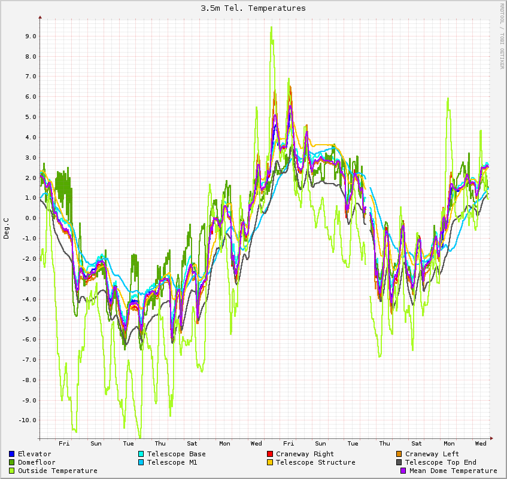Click the Outside Temperature legend color square
Screen dimensions: 507x479
(12, 471)
